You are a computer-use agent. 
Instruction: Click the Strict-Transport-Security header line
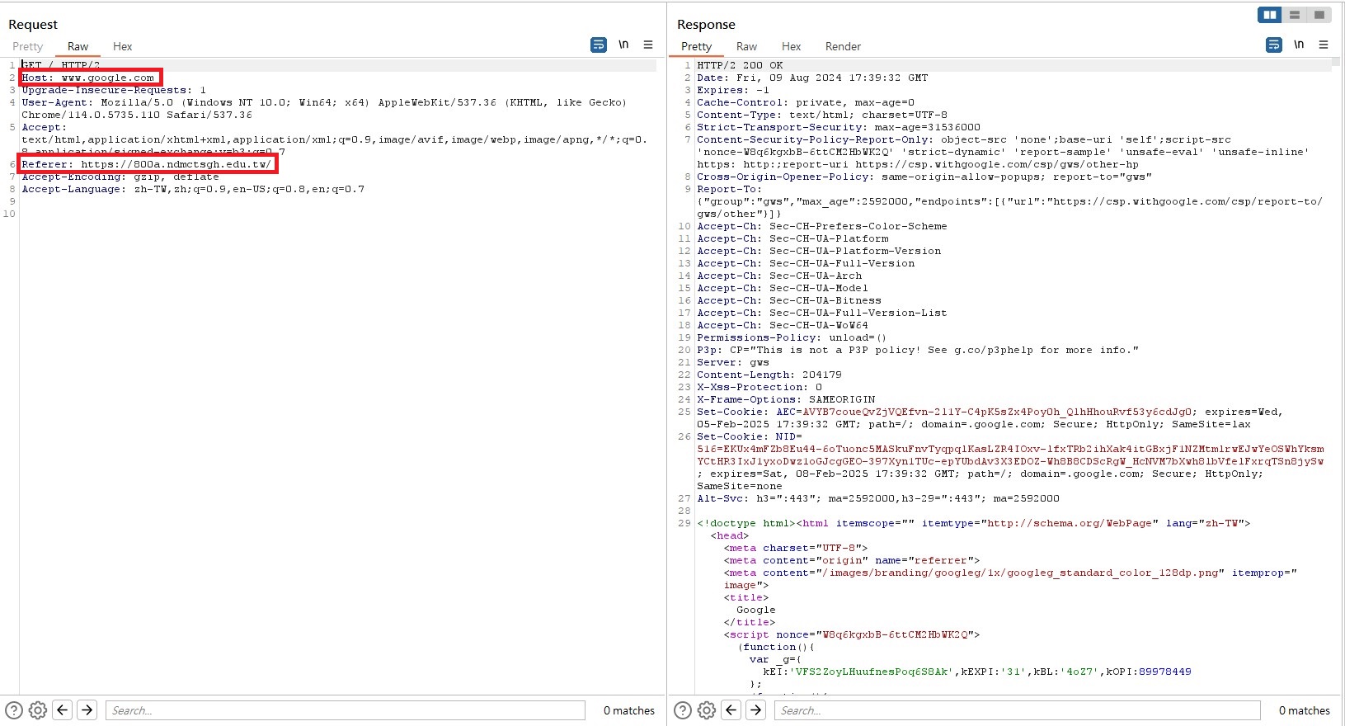pyautogui.click(x=839, y=127)
